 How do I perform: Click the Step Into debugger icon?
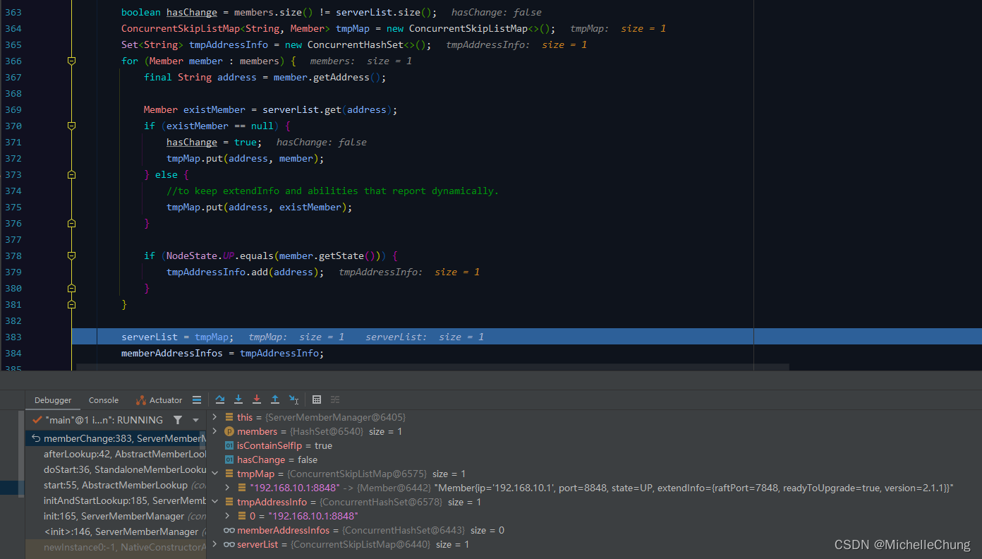238,399
